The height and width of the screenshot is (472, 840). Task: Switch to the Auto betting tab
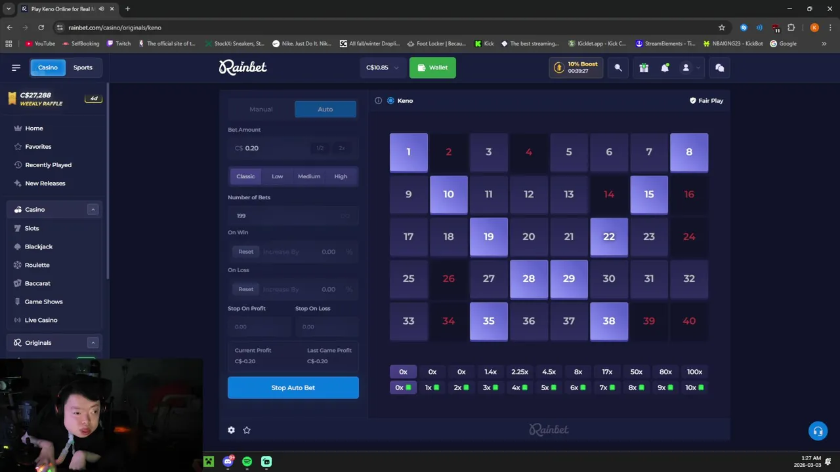pos(325,109)
